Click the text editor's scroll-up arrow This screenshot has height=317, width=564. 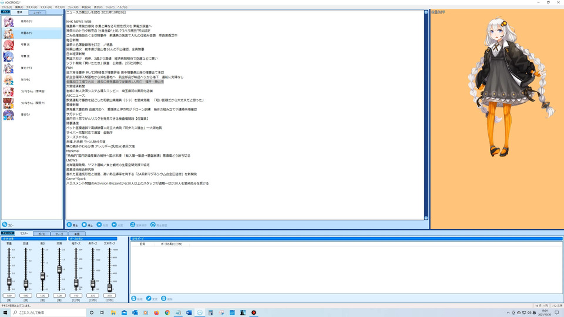pyautogui.click(x=426, y=12)
